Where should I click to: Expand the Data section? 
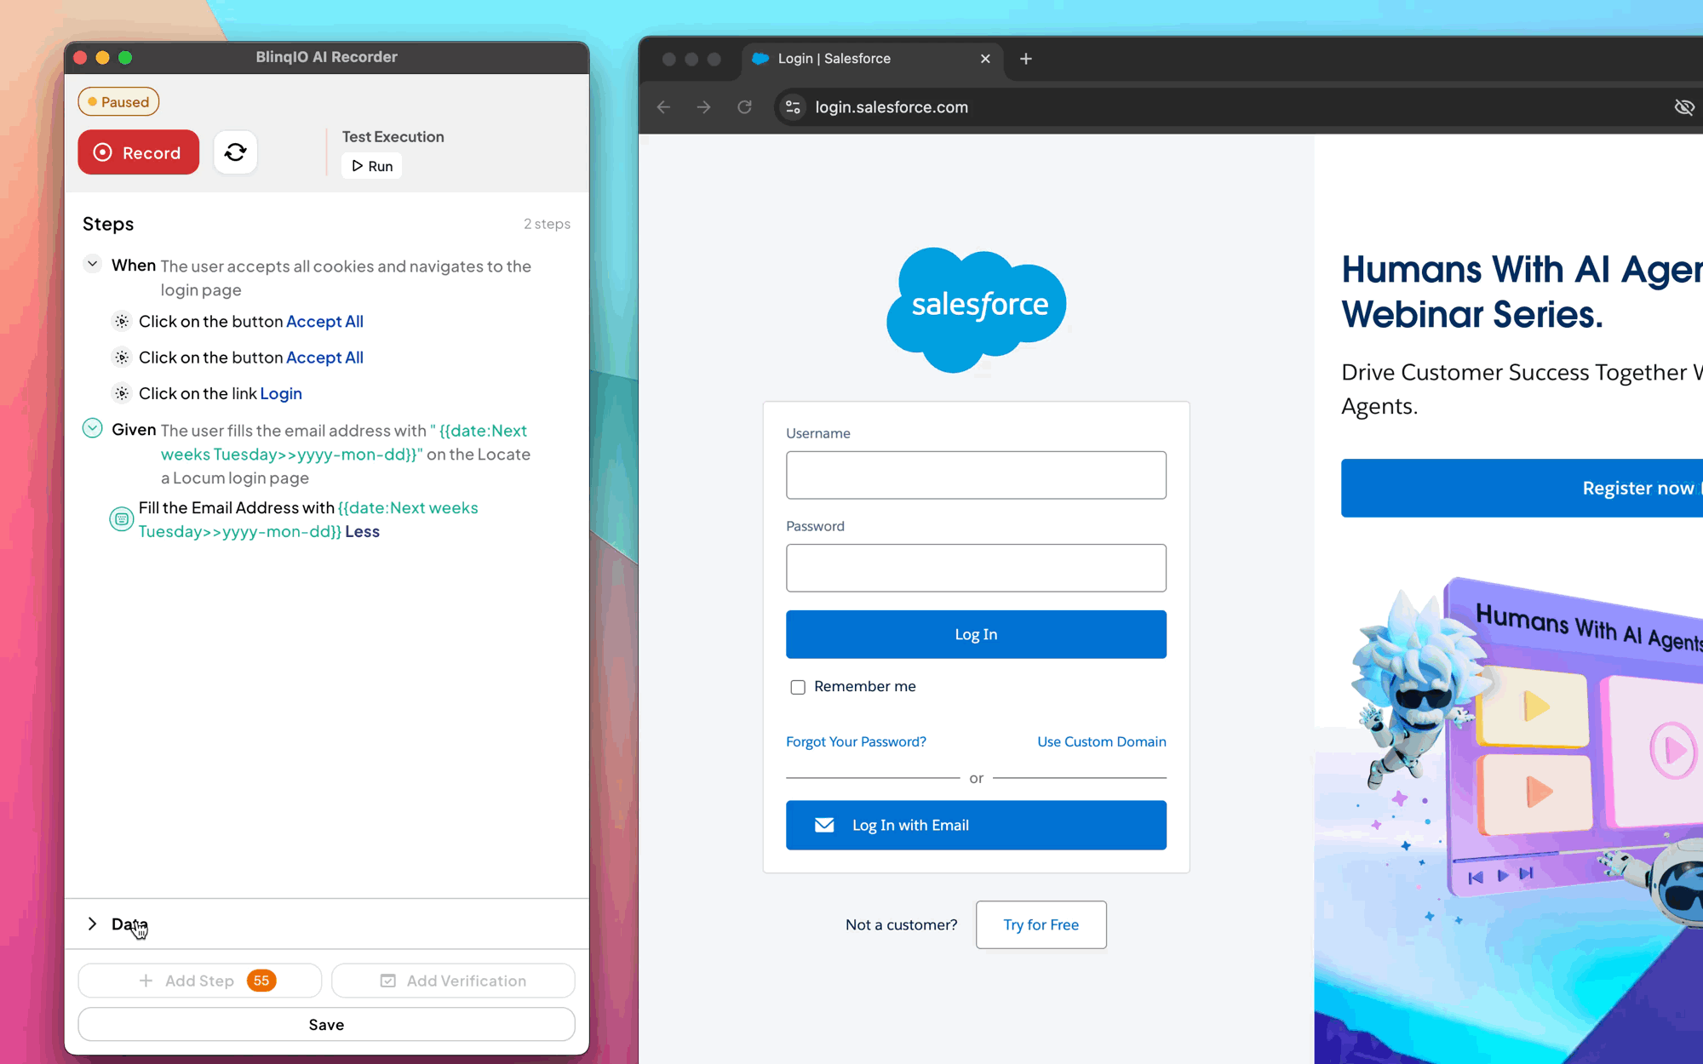pos(93,924)
